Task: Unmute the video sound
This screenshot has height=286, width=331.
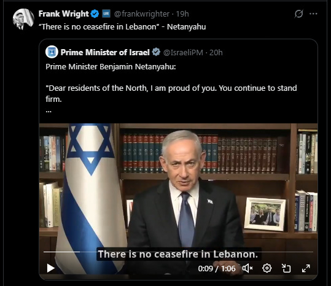Action: click(x=247, y=268)
